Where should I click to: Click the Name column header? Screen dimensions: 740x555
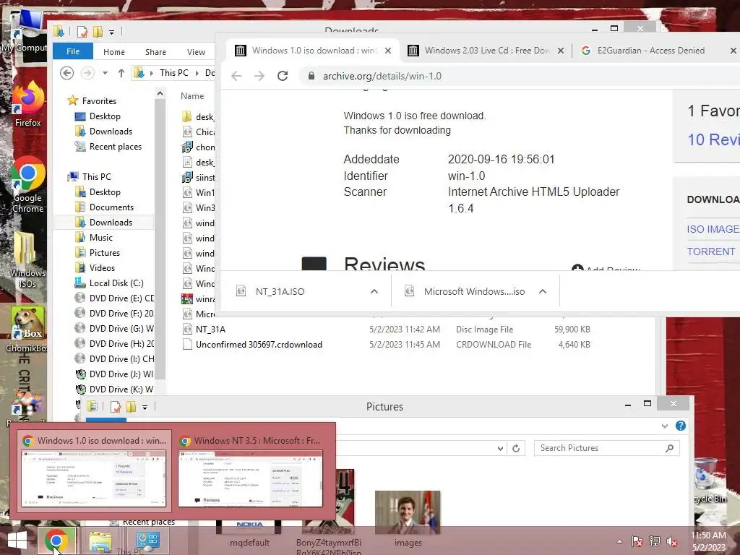[x=192, y=96]
